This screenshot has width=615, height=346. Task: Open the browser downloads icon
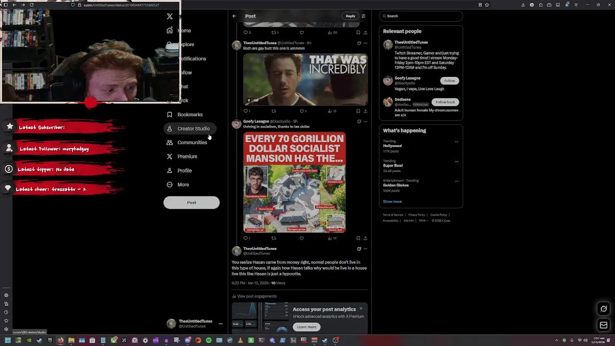523,5
